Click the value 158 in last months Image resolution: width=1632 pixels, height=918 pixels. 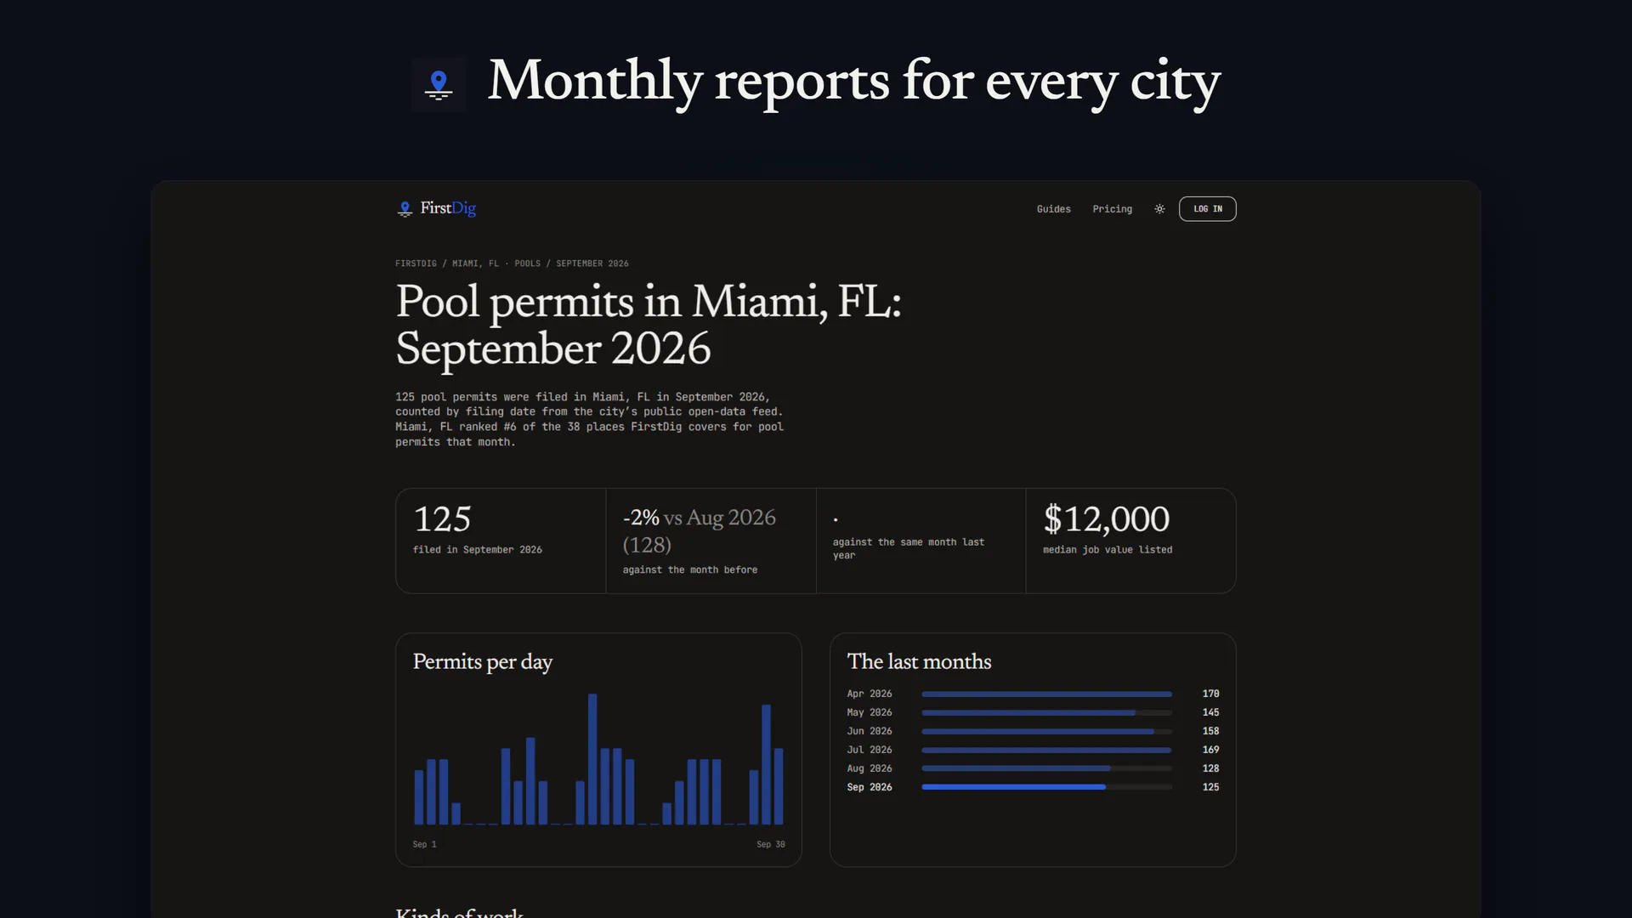1210,731
